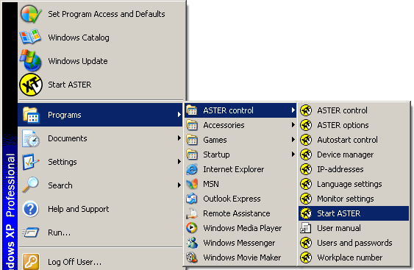Expand the Accessories submenu arrow
The width and height of the screenshot is (414, 270).
pyautogui.click(x=293, y=125)
